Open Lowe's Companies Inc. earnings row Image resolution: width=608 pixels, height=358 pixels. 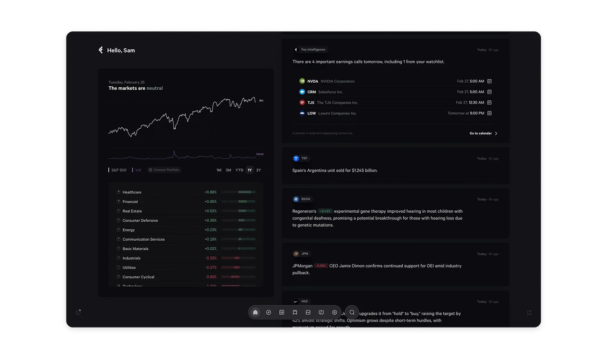tap(395, 113)
